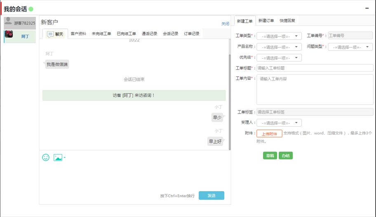
Task: Click the 工单标题 input field
Action: click(315, 68)
